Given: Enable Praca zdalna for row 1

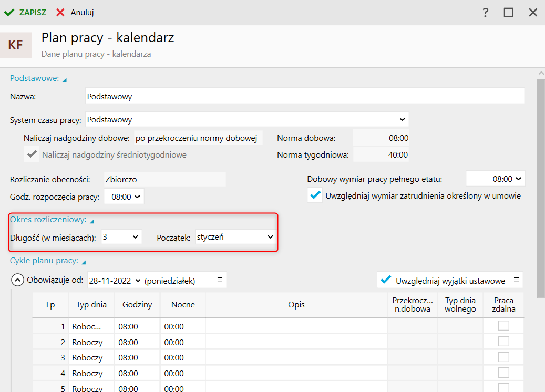Looking at the screenshot, I should click(x=503, y=326).
